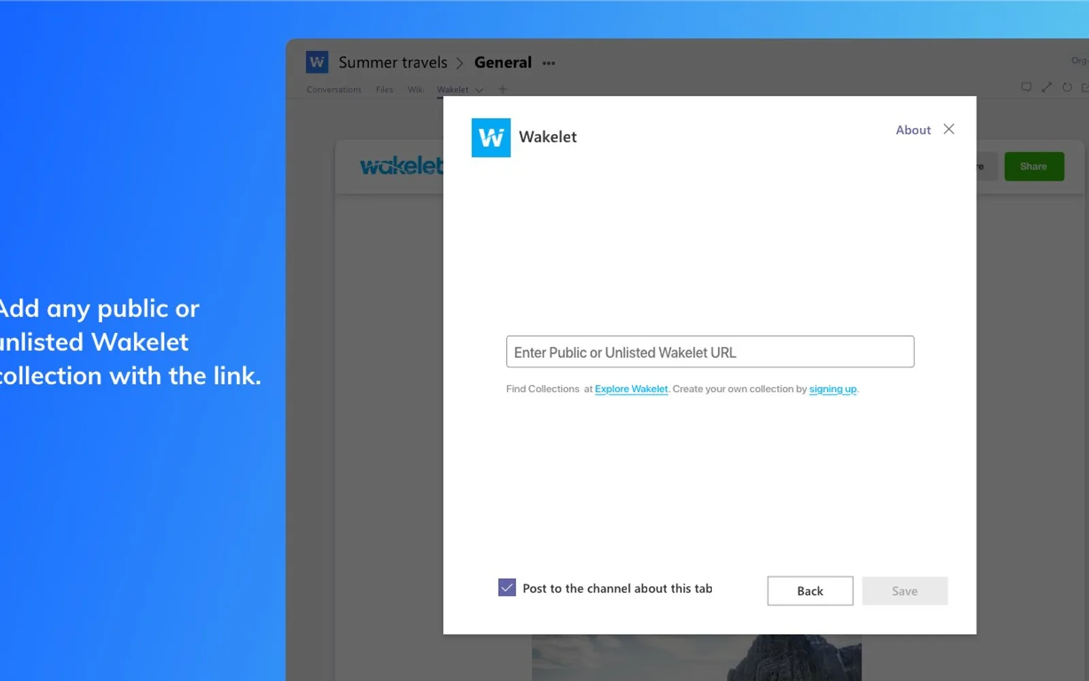
Task: Close the Wakelet dialog with the X
Action: pyautogui.click(x=949, y=129)
